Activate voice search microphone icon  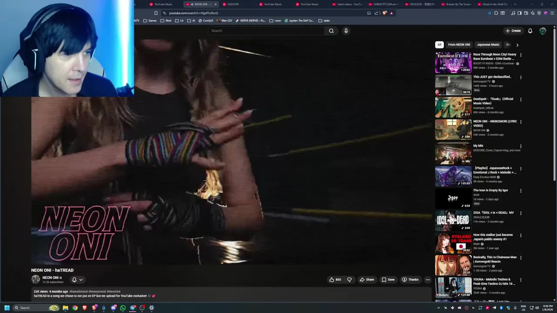tap(346, 31)
